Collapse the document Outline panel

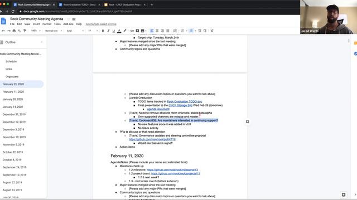42,42
